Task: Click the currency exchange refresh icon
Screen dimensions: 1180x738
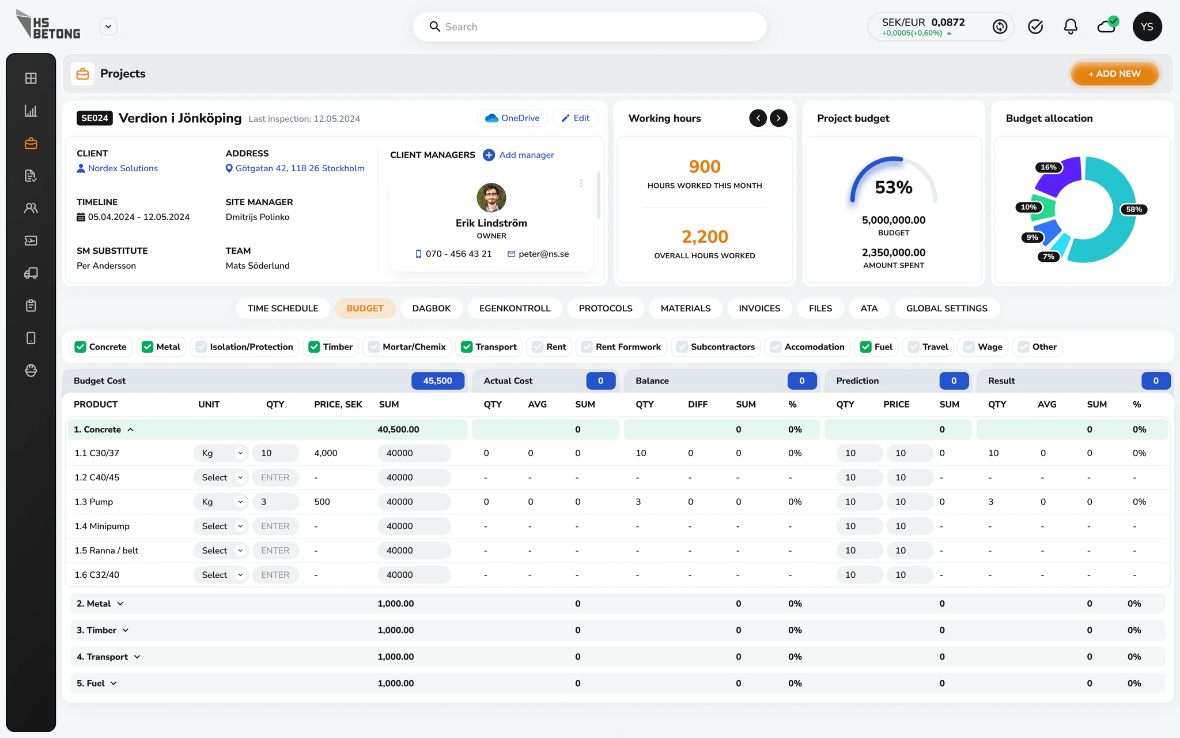Action: pos(1000,27)
